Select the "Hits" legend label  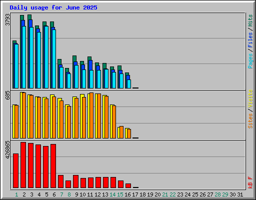(x=250, y=20)
